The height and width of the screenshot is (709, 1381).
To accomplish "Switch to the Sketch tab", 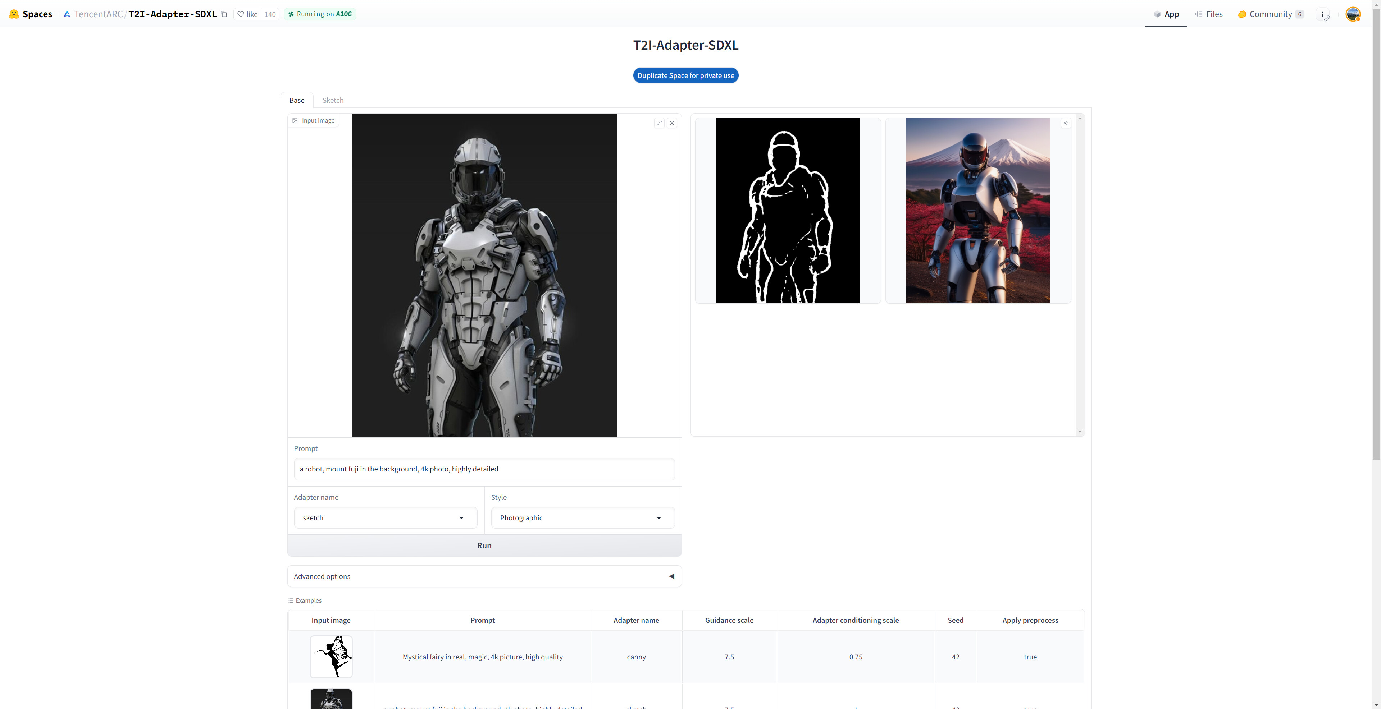I will click(x=332, y=100).
